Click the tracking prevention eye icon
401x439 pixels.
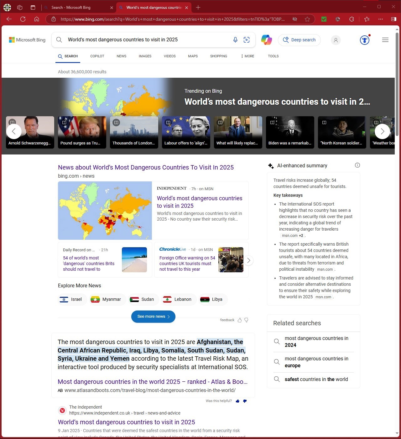pos(295,19)
